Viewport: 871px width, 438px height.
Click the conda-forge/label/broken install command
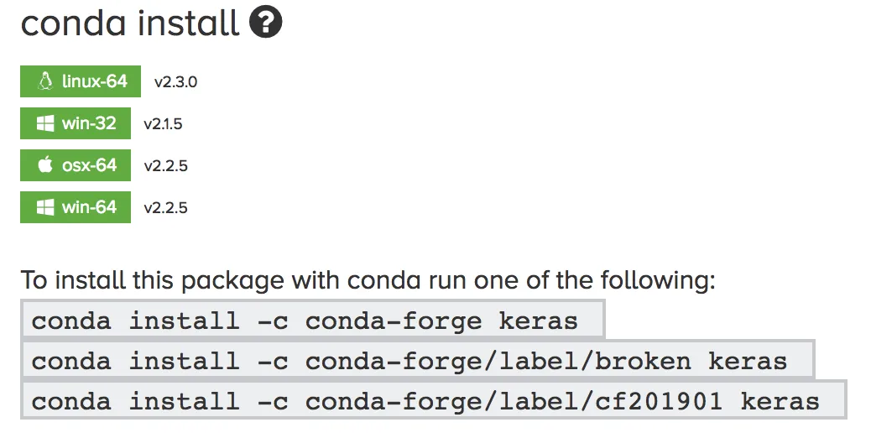pos(409,361)
